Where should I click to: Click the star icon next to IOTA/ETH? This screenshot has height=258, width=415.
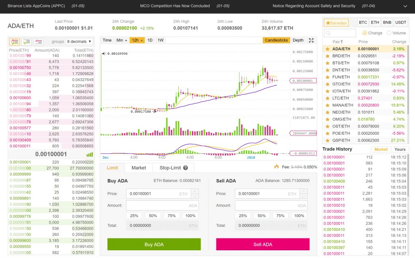click(327, 91)
